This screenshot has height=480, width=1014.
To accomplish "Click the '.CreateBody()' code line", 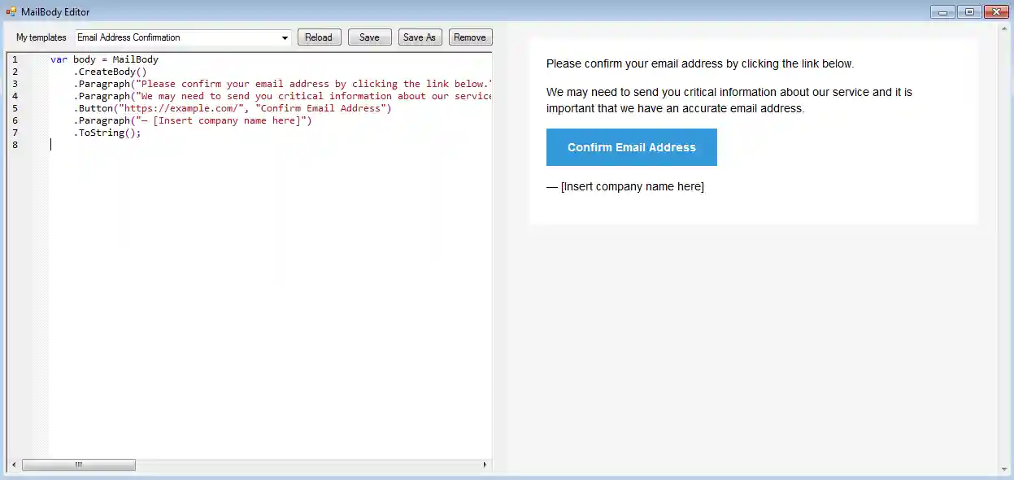I will click(110, 72).
